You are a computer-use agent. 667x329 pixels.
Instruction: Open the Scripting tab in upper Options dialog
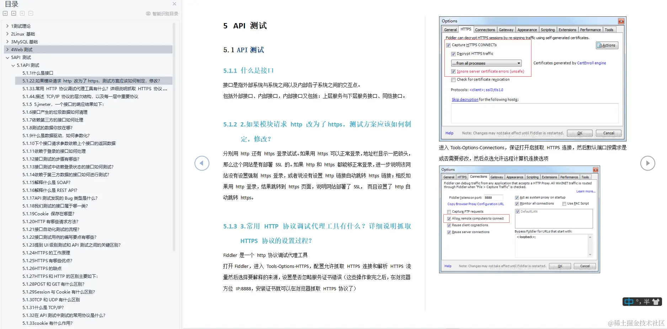point(548,30)
